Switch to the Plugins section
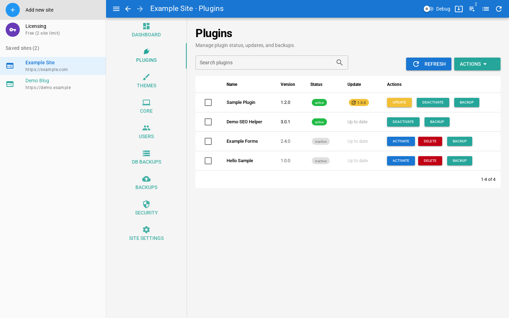Viewport: 509px width, 318px height. (x=146, y=56)
